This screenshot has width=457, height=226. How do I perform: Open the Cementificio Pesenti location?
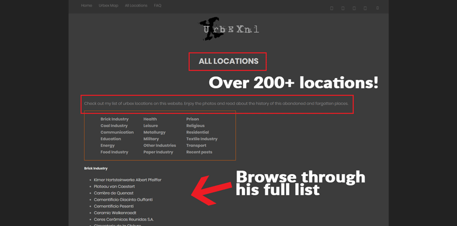pos(114,206)
